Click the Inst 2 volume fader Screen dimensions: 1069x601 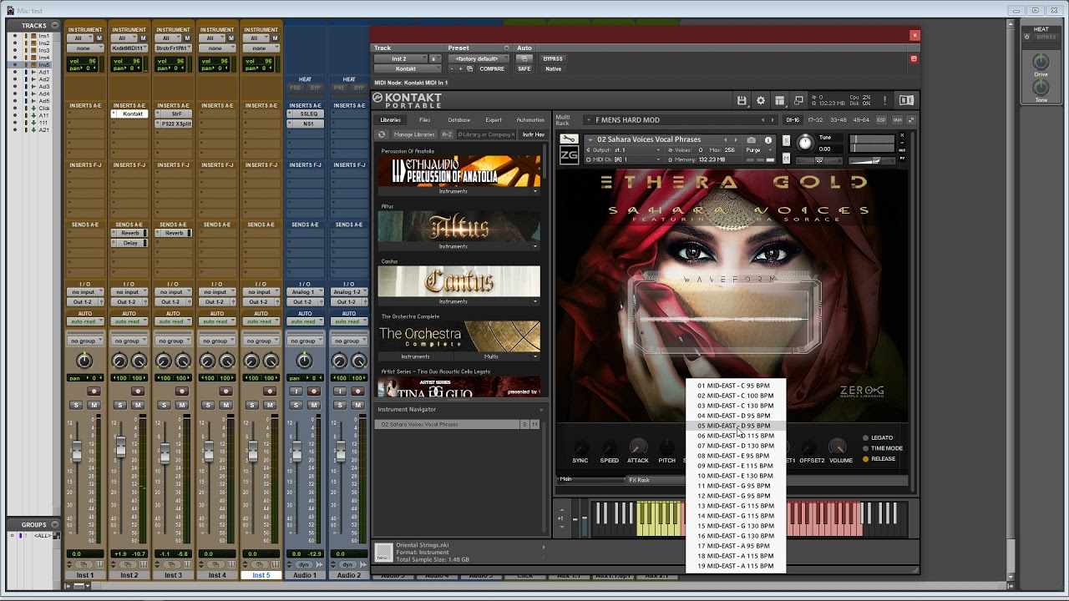pos(120,448)
